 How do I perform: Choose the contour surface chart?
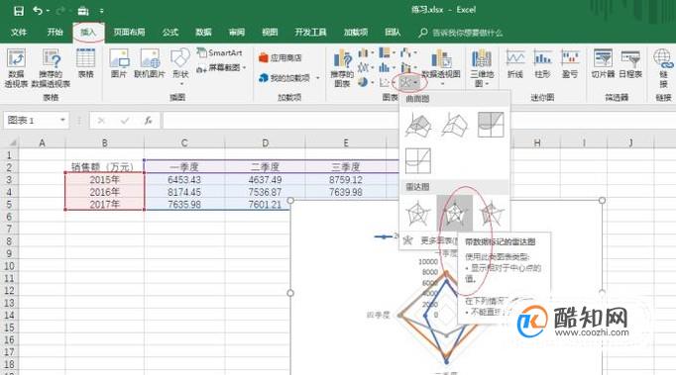point(491,125)
